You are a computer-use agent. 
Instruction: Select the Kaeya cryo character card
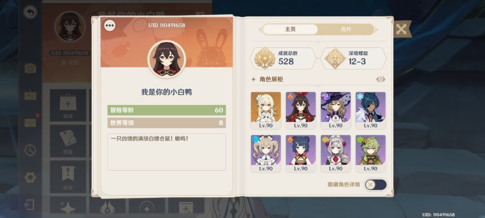tap(370, 110)
